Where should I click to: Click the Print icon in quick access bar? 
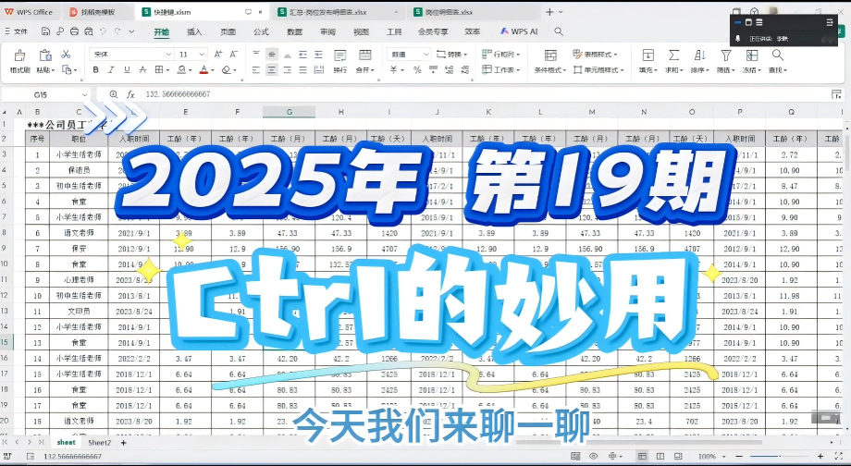74,31
